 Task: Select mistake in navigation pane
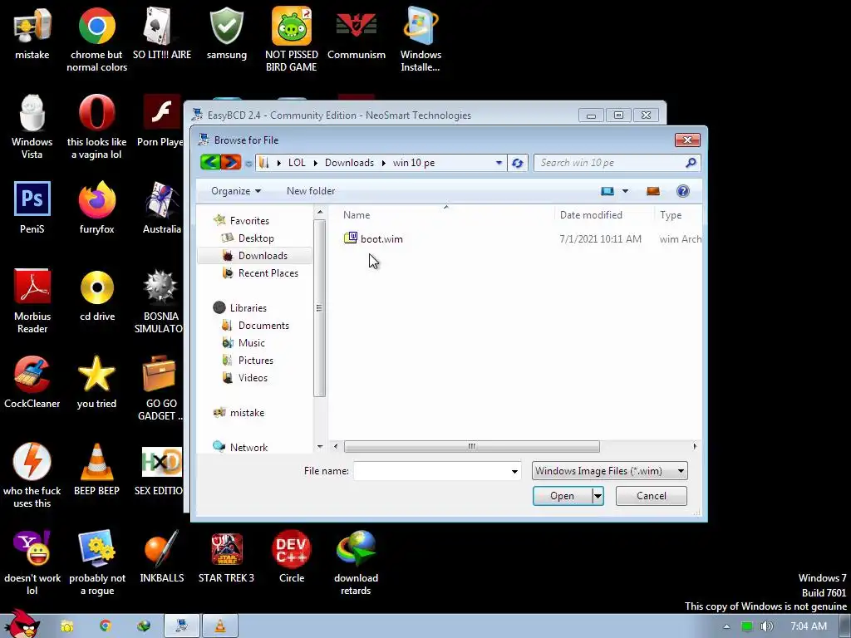[247, 413]
